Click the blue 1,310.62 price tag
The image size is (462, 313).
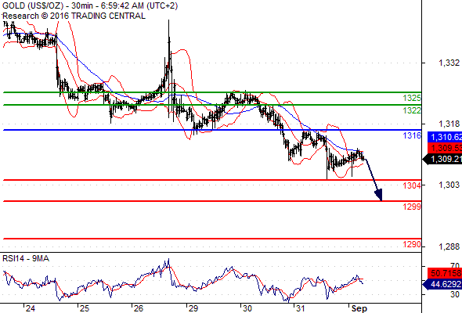(445, 137)
